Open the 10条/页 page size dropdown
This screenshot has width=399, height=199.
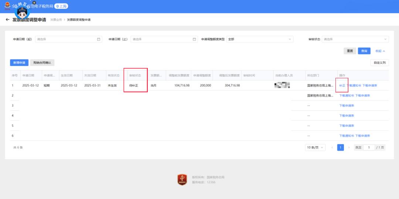coord(315,147)
